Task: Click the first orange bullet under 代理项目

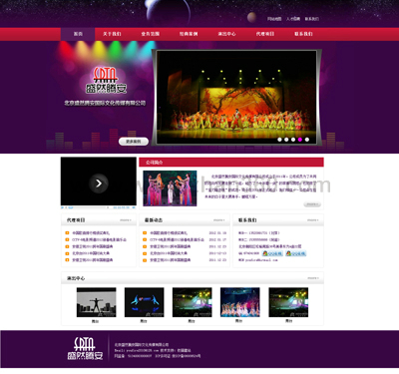Action: 67,233
